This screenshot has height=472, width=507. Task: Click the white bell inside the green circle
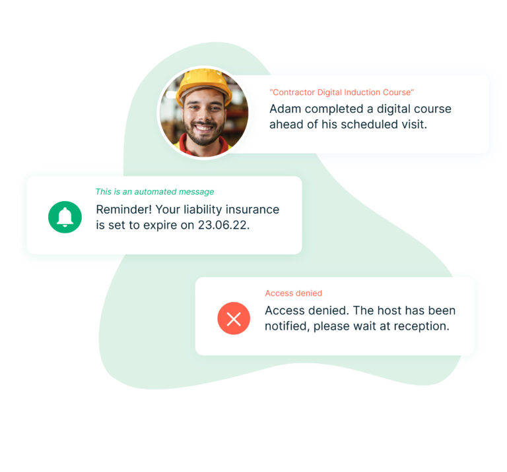click(x=65, y=217)
